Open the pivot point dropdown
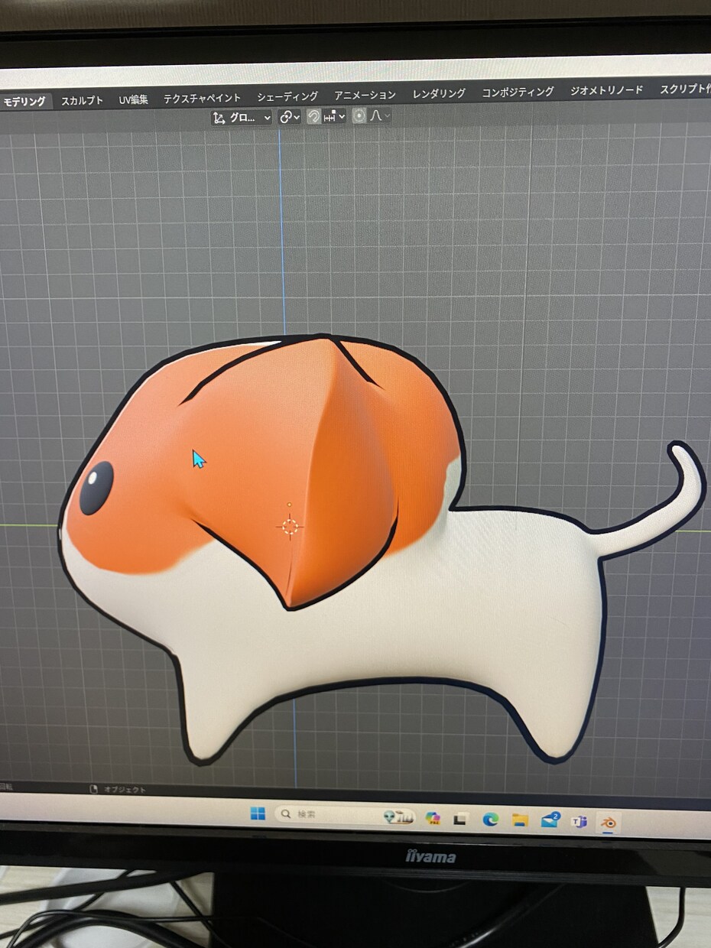 (x=289, y=117)
